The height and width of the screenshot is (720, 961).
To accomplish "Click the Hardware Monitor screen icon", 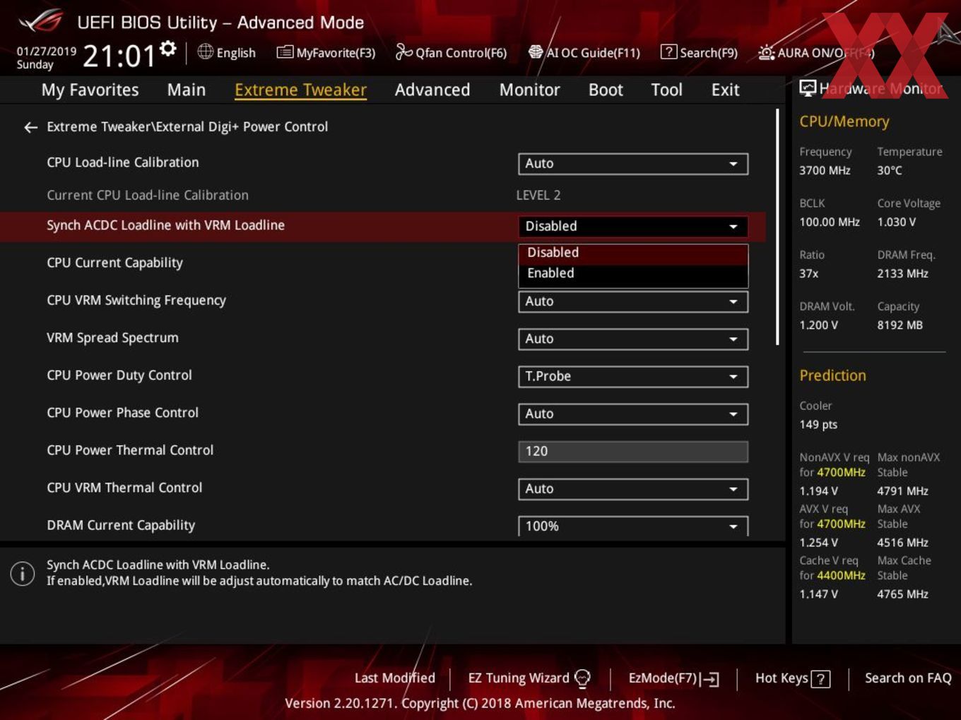I will [807, 88].
